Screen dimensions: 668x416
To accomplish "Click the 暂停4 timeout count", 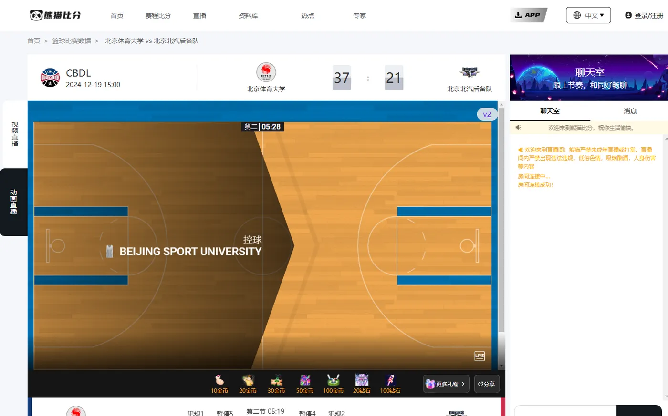I will tap(307, 413).
